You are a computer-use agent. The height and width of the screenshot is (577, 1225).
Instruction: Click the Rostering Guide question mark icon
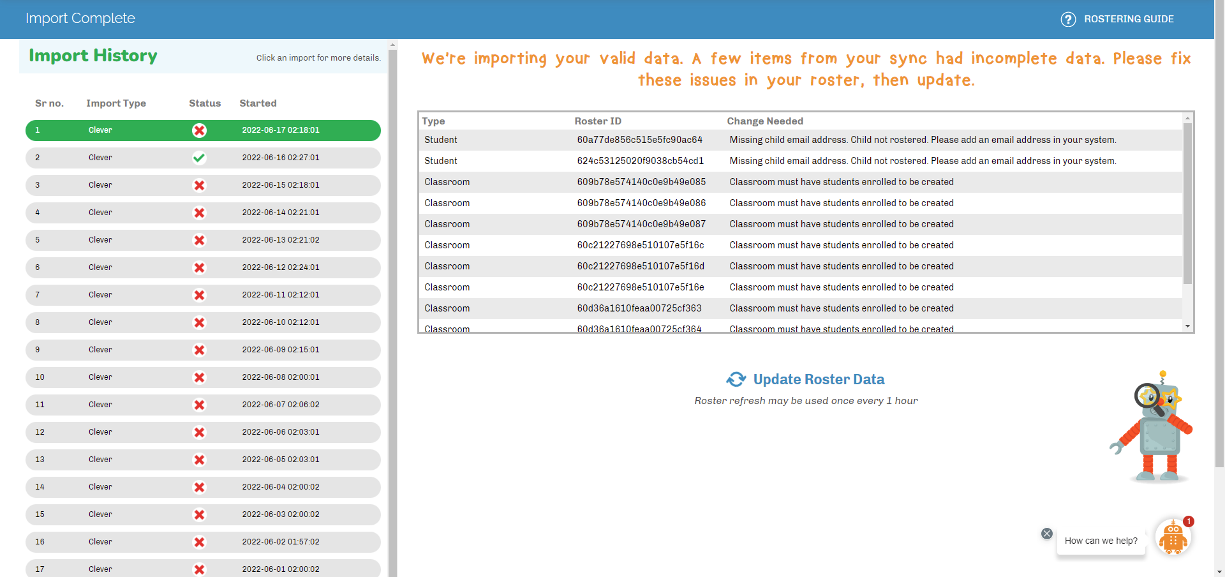point(1067,19)
